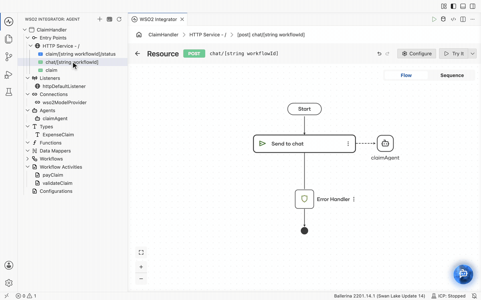Open the Try It dropdown arrow
The width and height of the screenshot is (481, 300).
(472, 54)
